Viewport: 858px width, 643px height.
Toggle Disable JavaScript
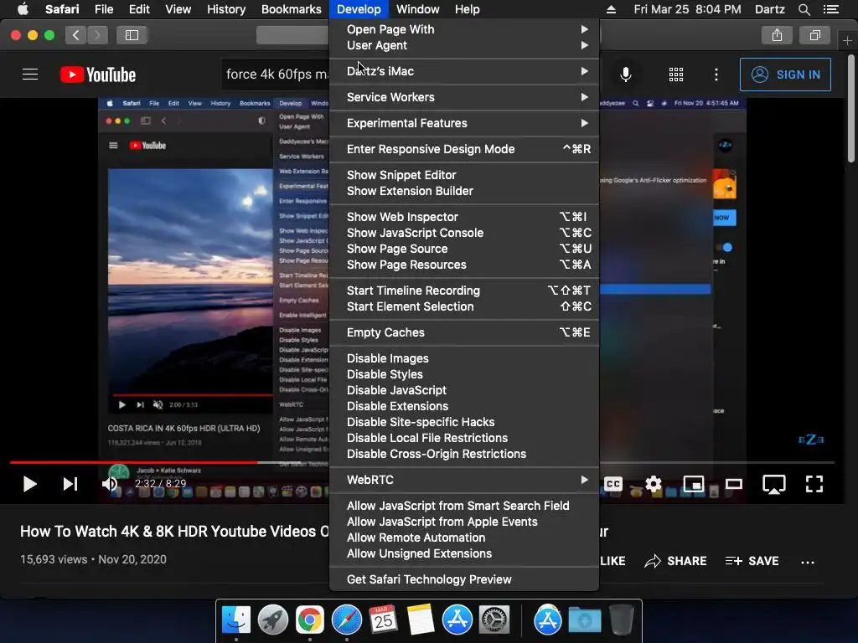pyautogui.click(x=464, y=390)
